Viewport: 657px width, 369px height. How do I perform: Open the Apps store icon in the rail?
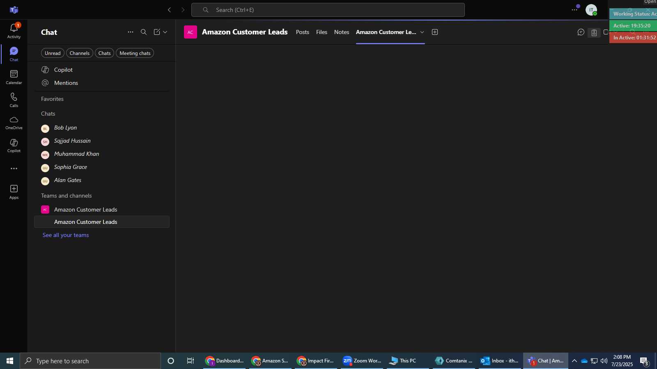point(14,191)
